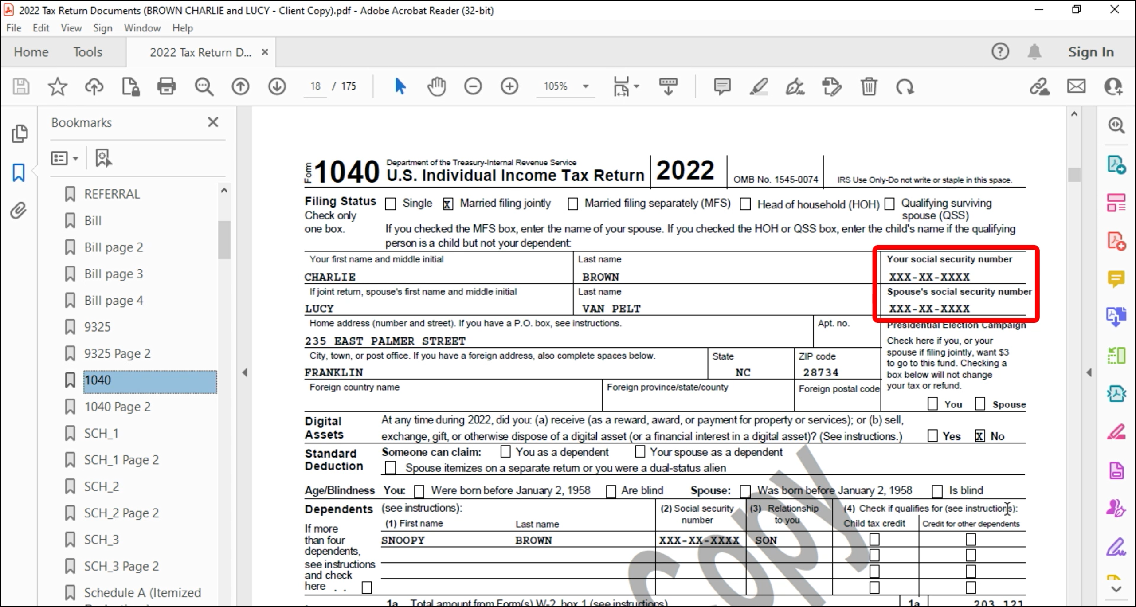Upload file to cloud icon

[x=94, y=86]
